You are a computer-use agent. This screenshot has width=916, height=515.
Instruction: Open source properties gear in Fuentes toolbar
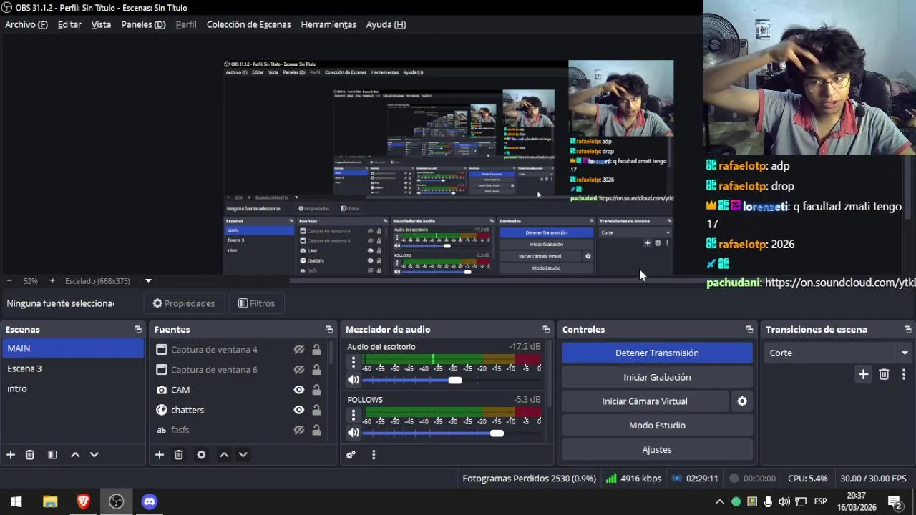click(x=201, y=455)
